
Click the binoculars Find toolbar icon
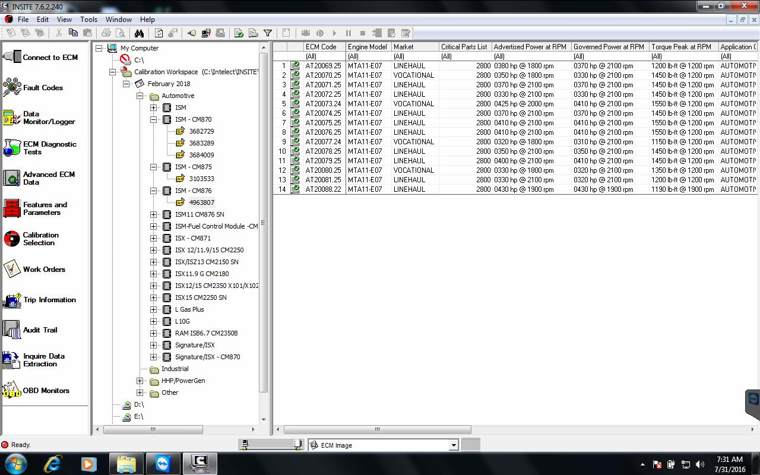(139, 33)
